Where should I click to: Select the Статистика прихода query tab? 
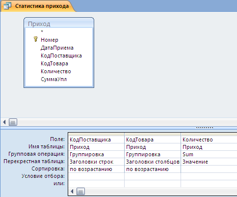[x=38, y=6]
